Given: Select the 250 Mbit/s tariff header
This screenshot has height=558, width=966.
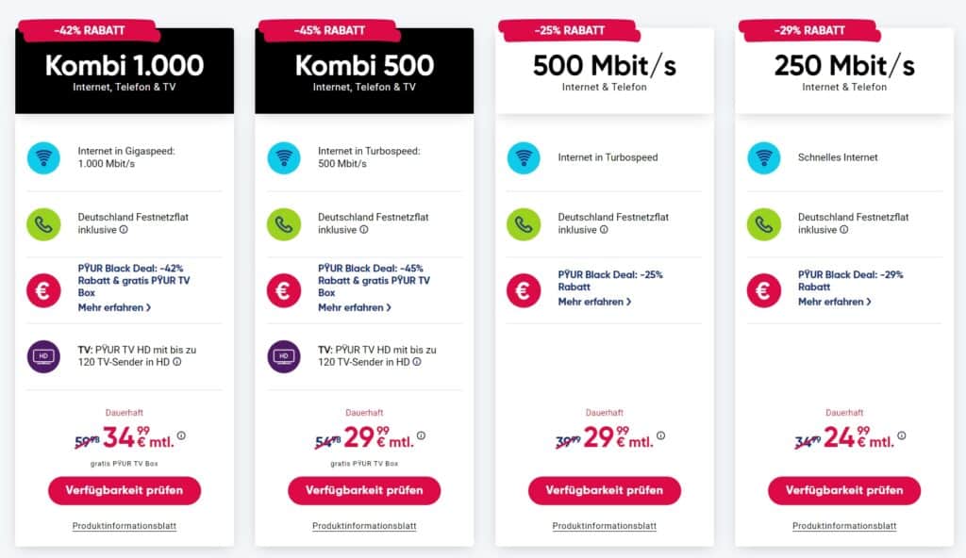Looking at the screenshot, I should click(845, 65).
